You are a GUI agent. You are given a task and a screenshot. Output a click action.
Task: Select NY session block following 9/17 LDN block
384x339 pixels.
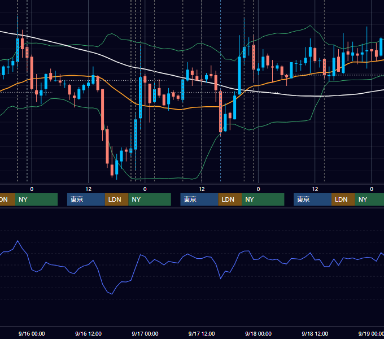pos(263,199)
